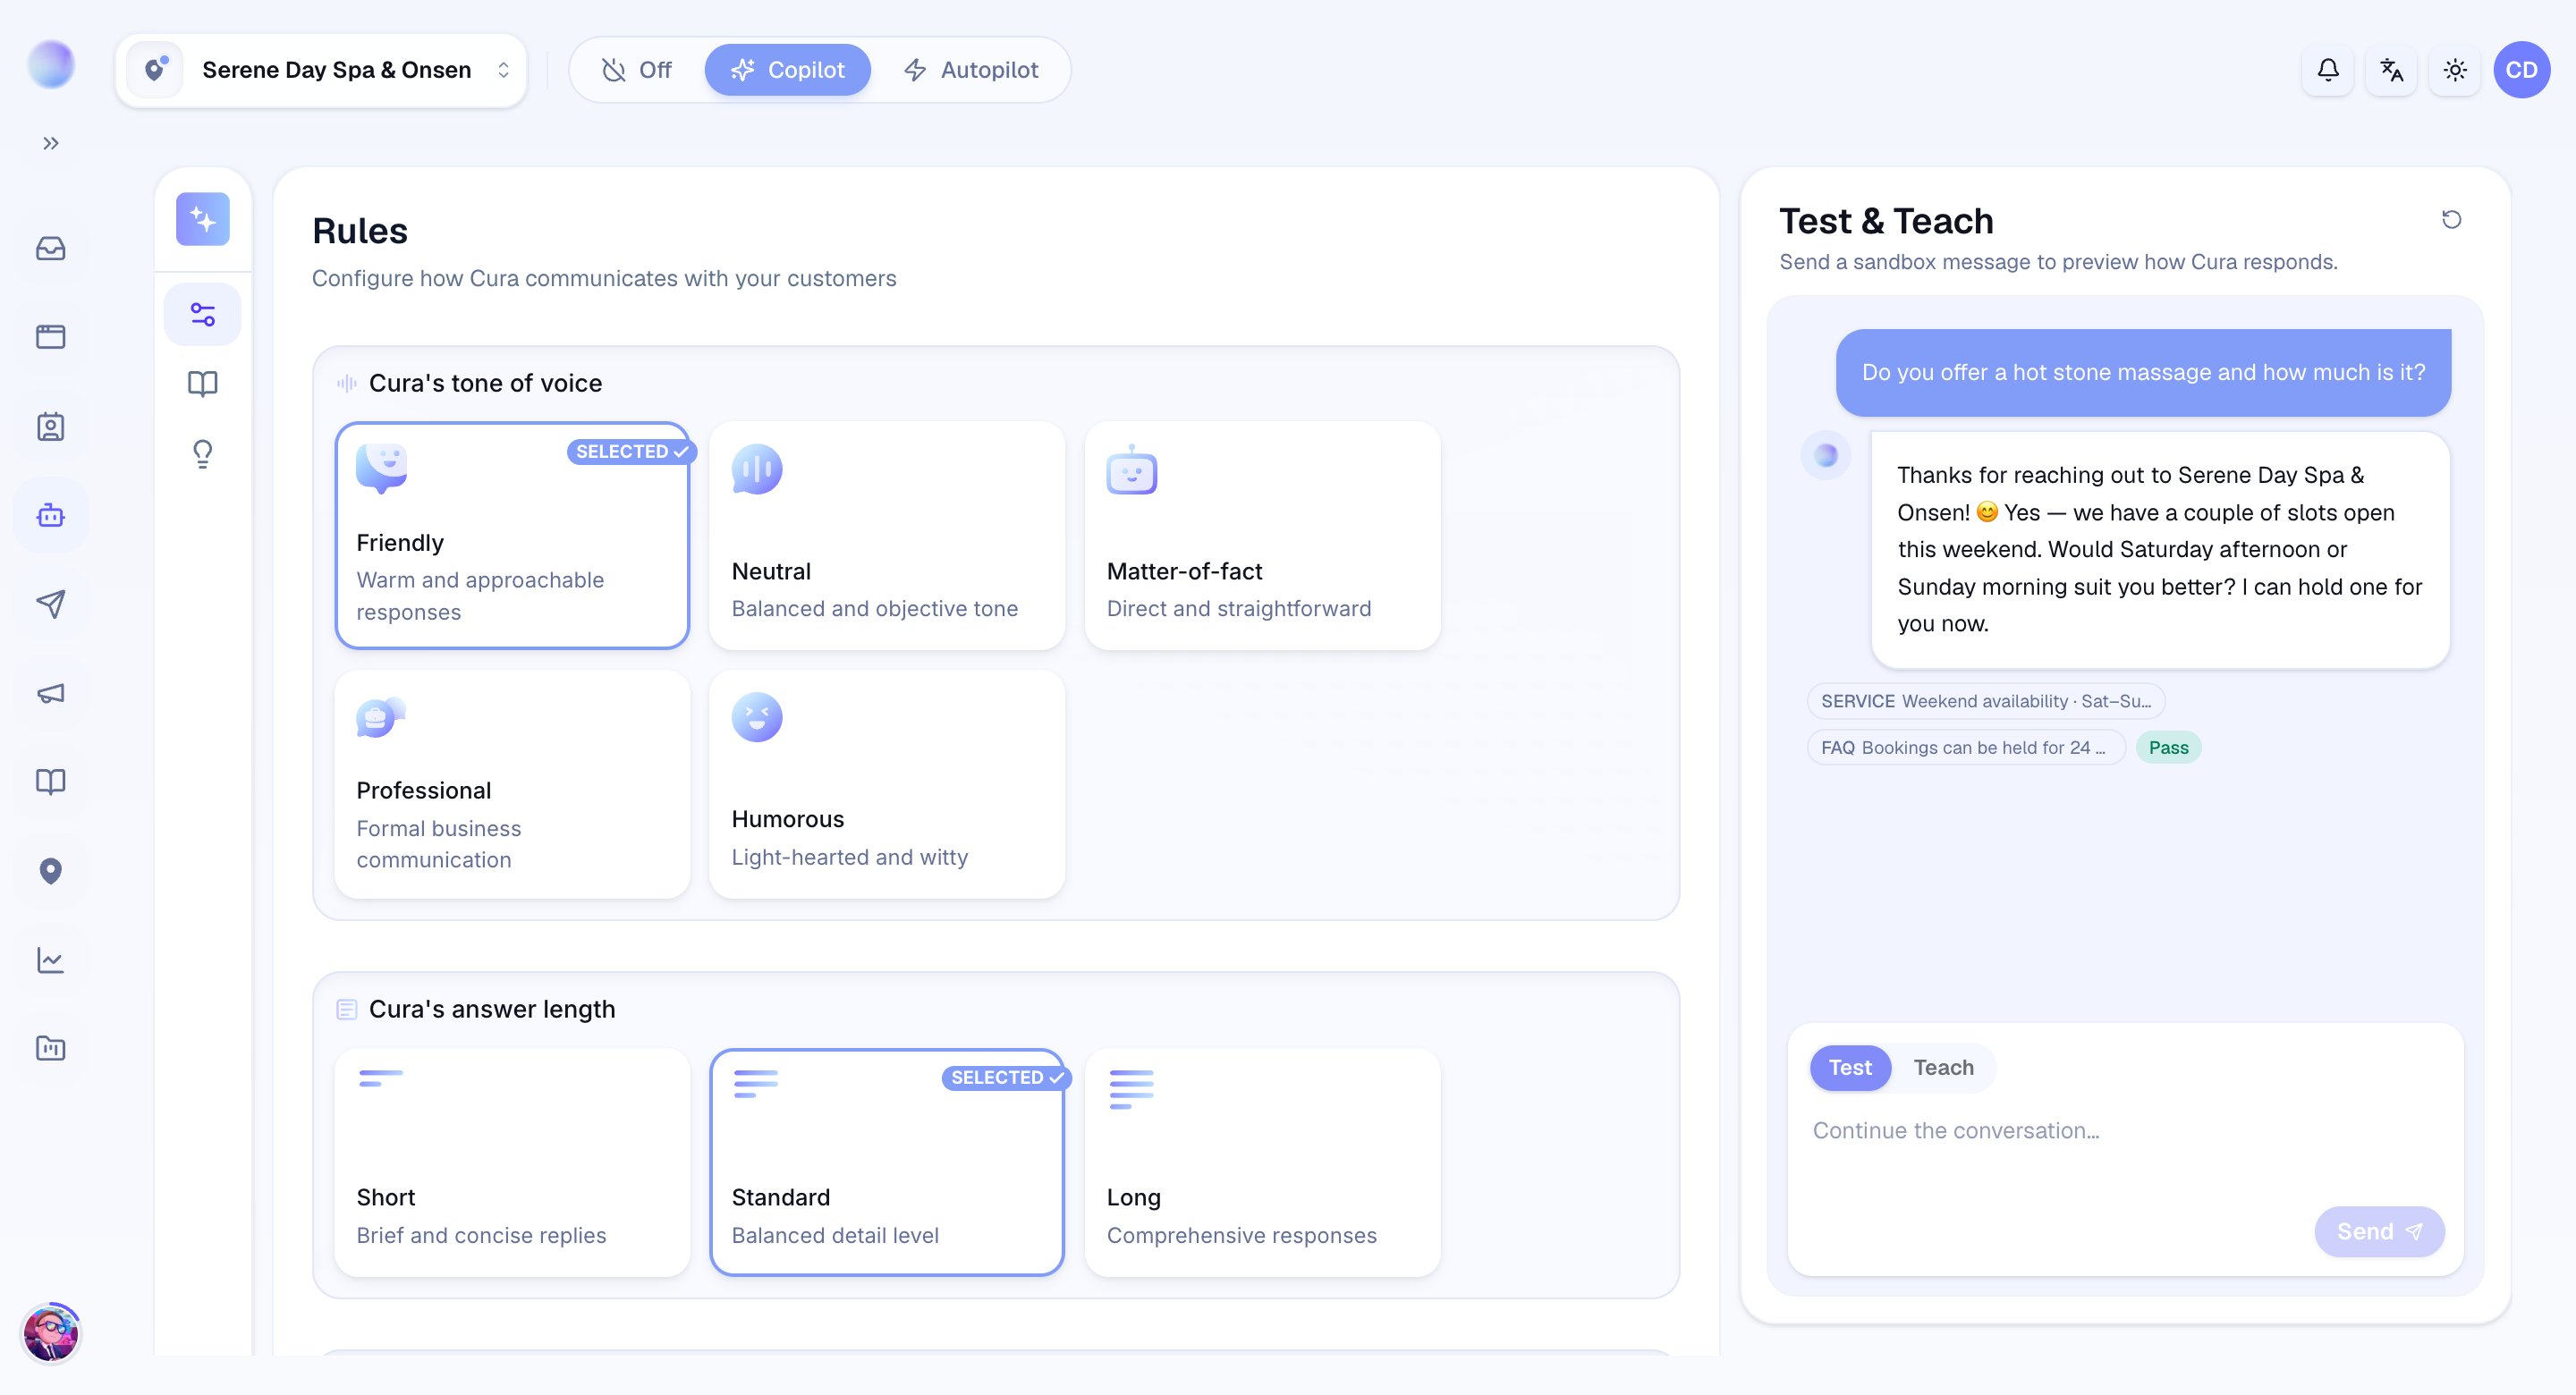
Task: Click the Pass status badge
Action: tap(2168, 747)
